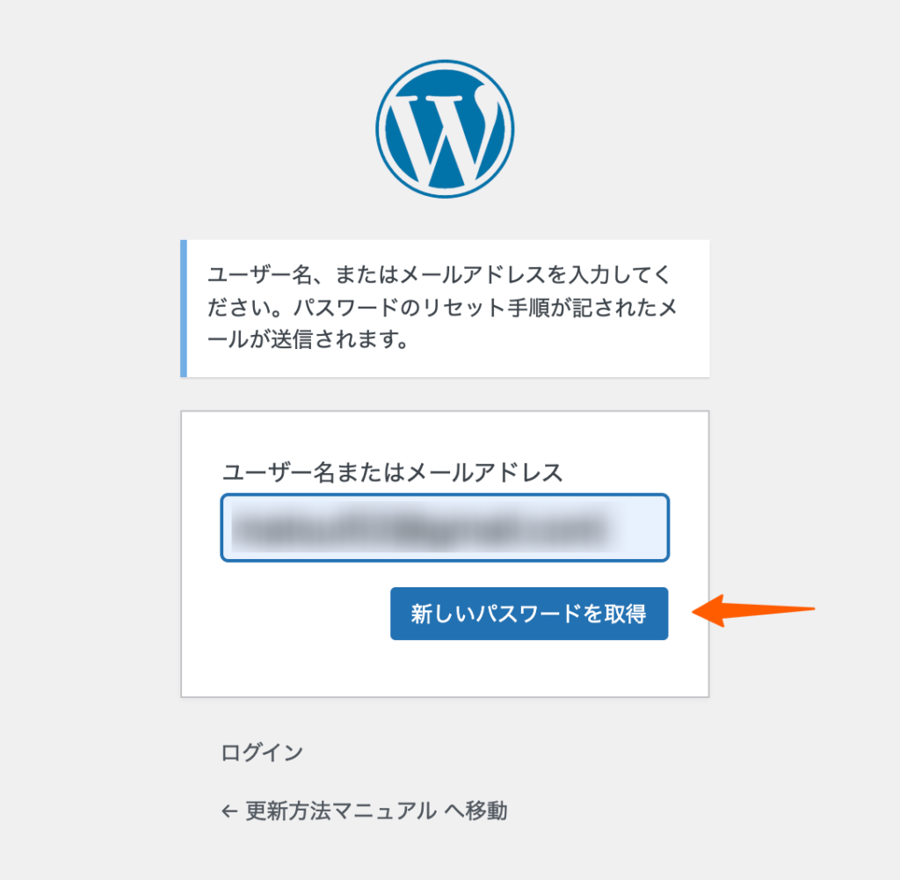Click the orange arrow pointing at the button
The height and width of the screenshot is (880, 900).
[753, 610]
